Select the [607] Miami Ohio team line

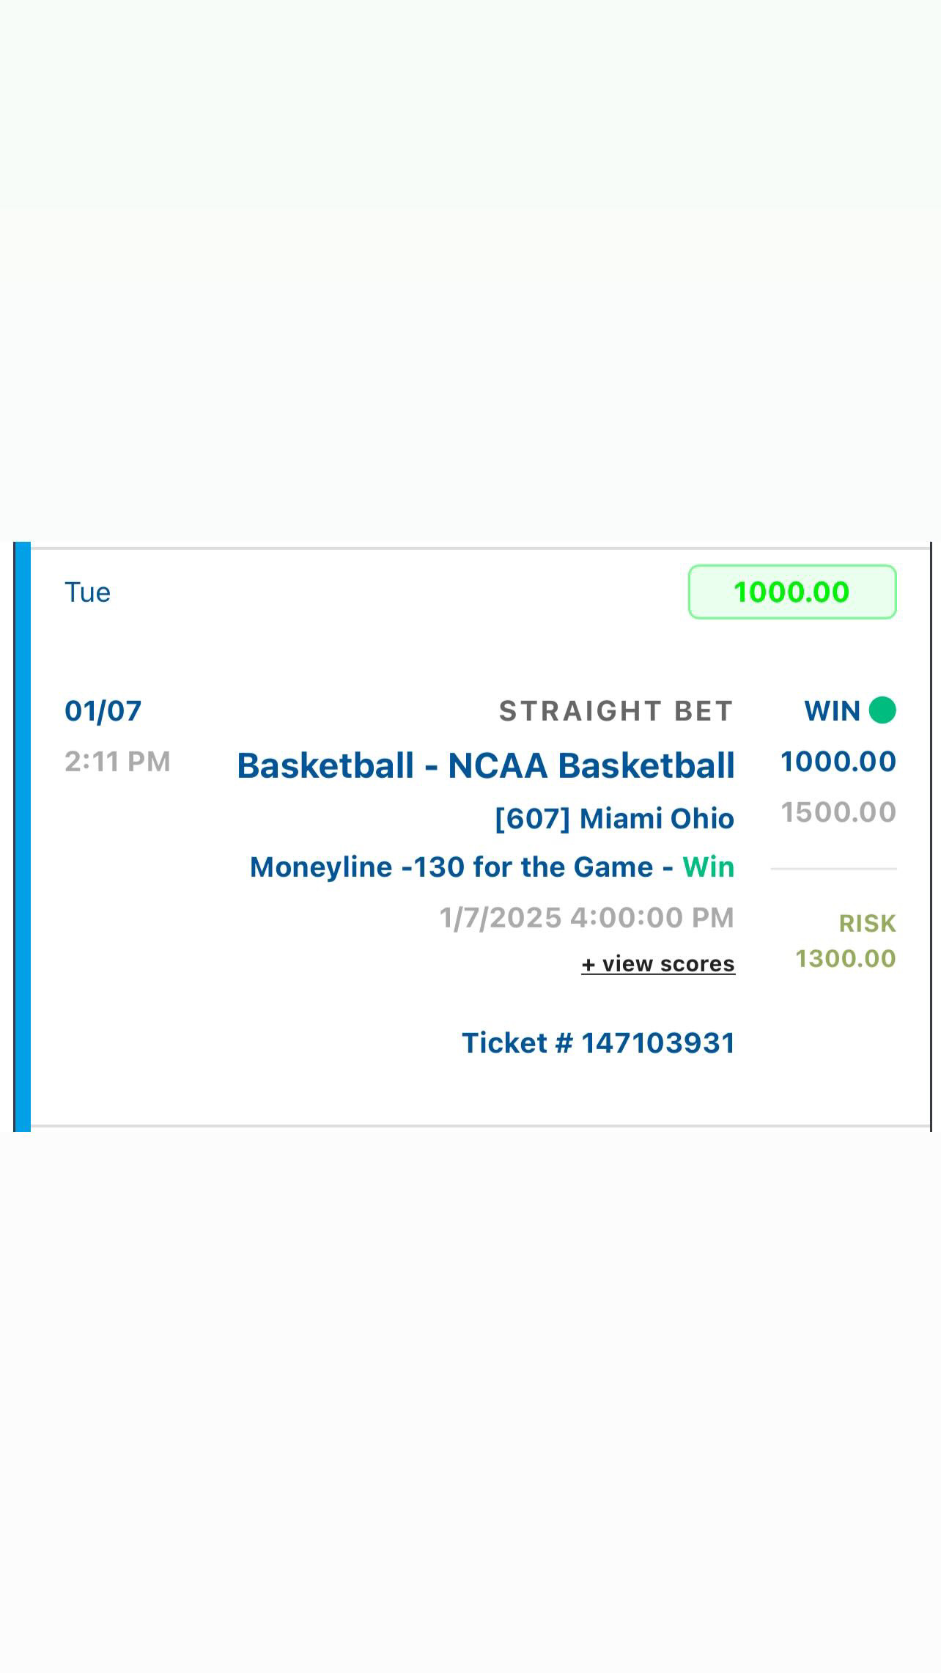(x=614, y=818)
